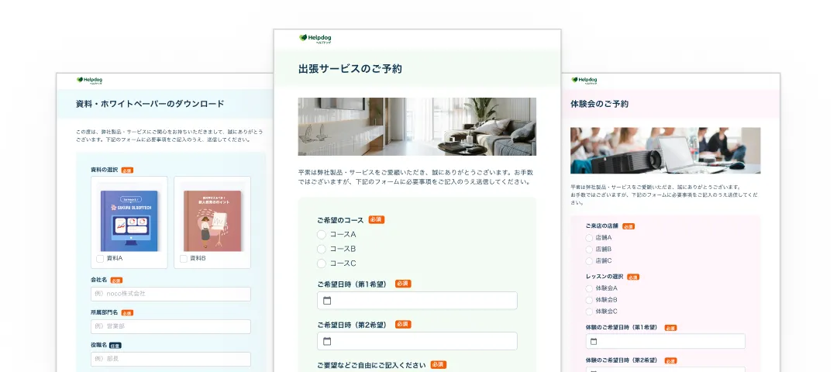Check the 資料A checkbox
The width and height of the screenshot is (837, 372).
tap(100, 258)
